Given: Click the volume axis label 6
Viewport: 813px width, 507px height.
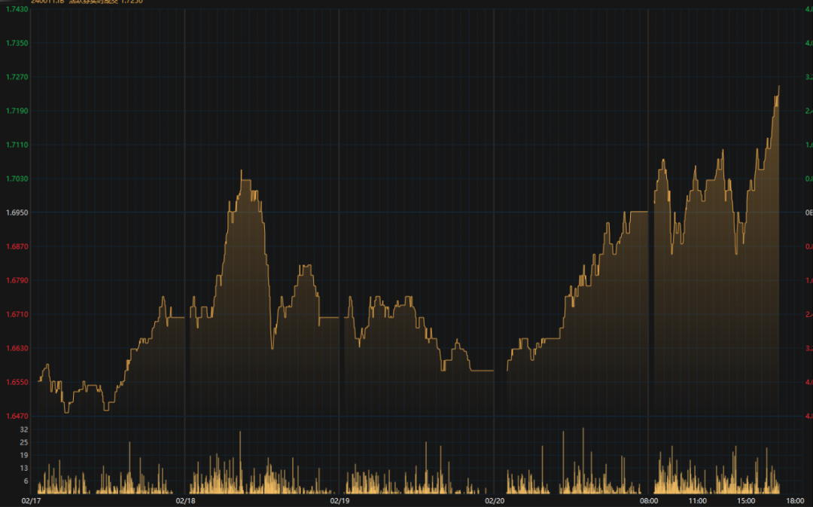Looking at the screenshot, I should coord(26,481).
